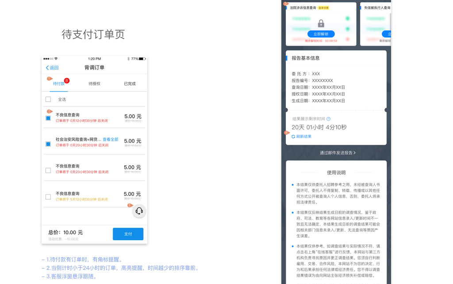453x284 pixels.
Task: Tap the customer service headset icon
Action: coord(139,211)
